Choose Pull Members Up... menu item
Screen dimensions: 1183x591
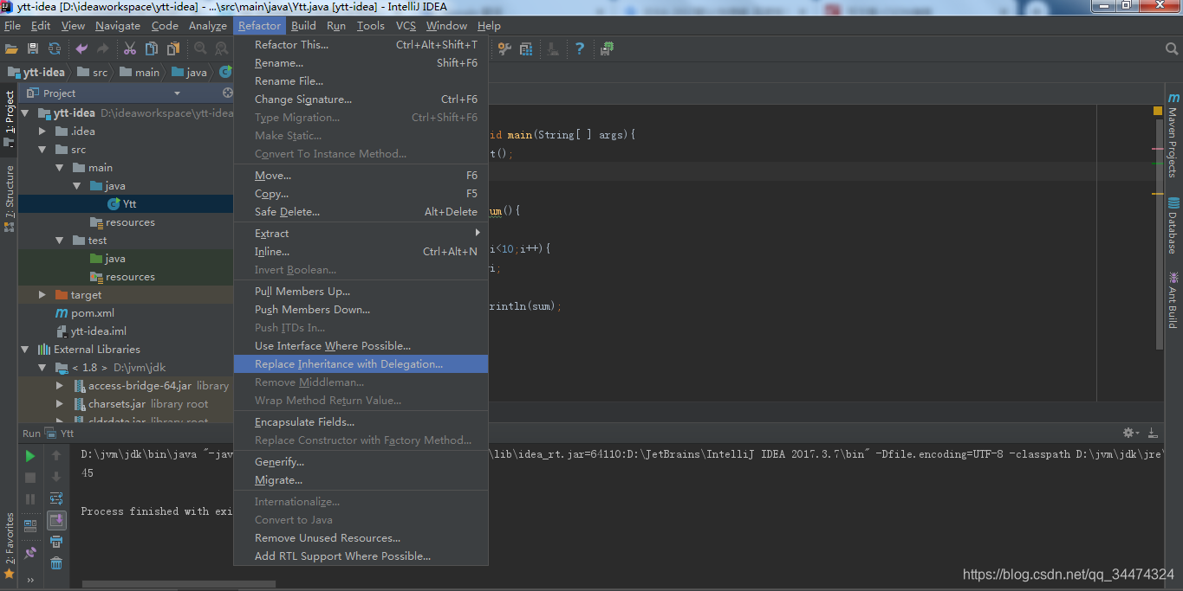pos(361,292)
